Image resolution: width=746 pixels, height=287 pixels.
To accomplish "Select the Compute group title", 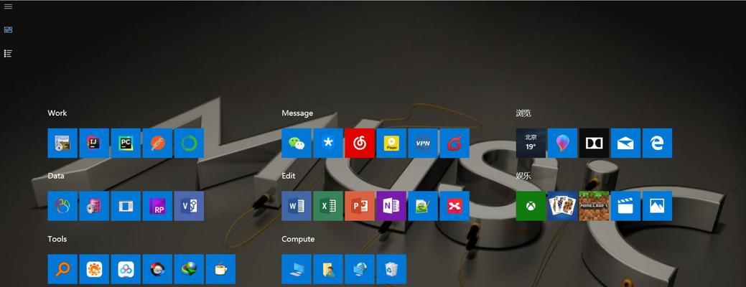I will (298, 239).
